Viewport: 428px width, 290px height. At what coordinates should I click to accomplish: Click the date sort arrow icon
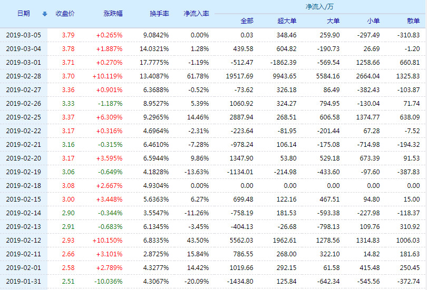pos(45,14)
